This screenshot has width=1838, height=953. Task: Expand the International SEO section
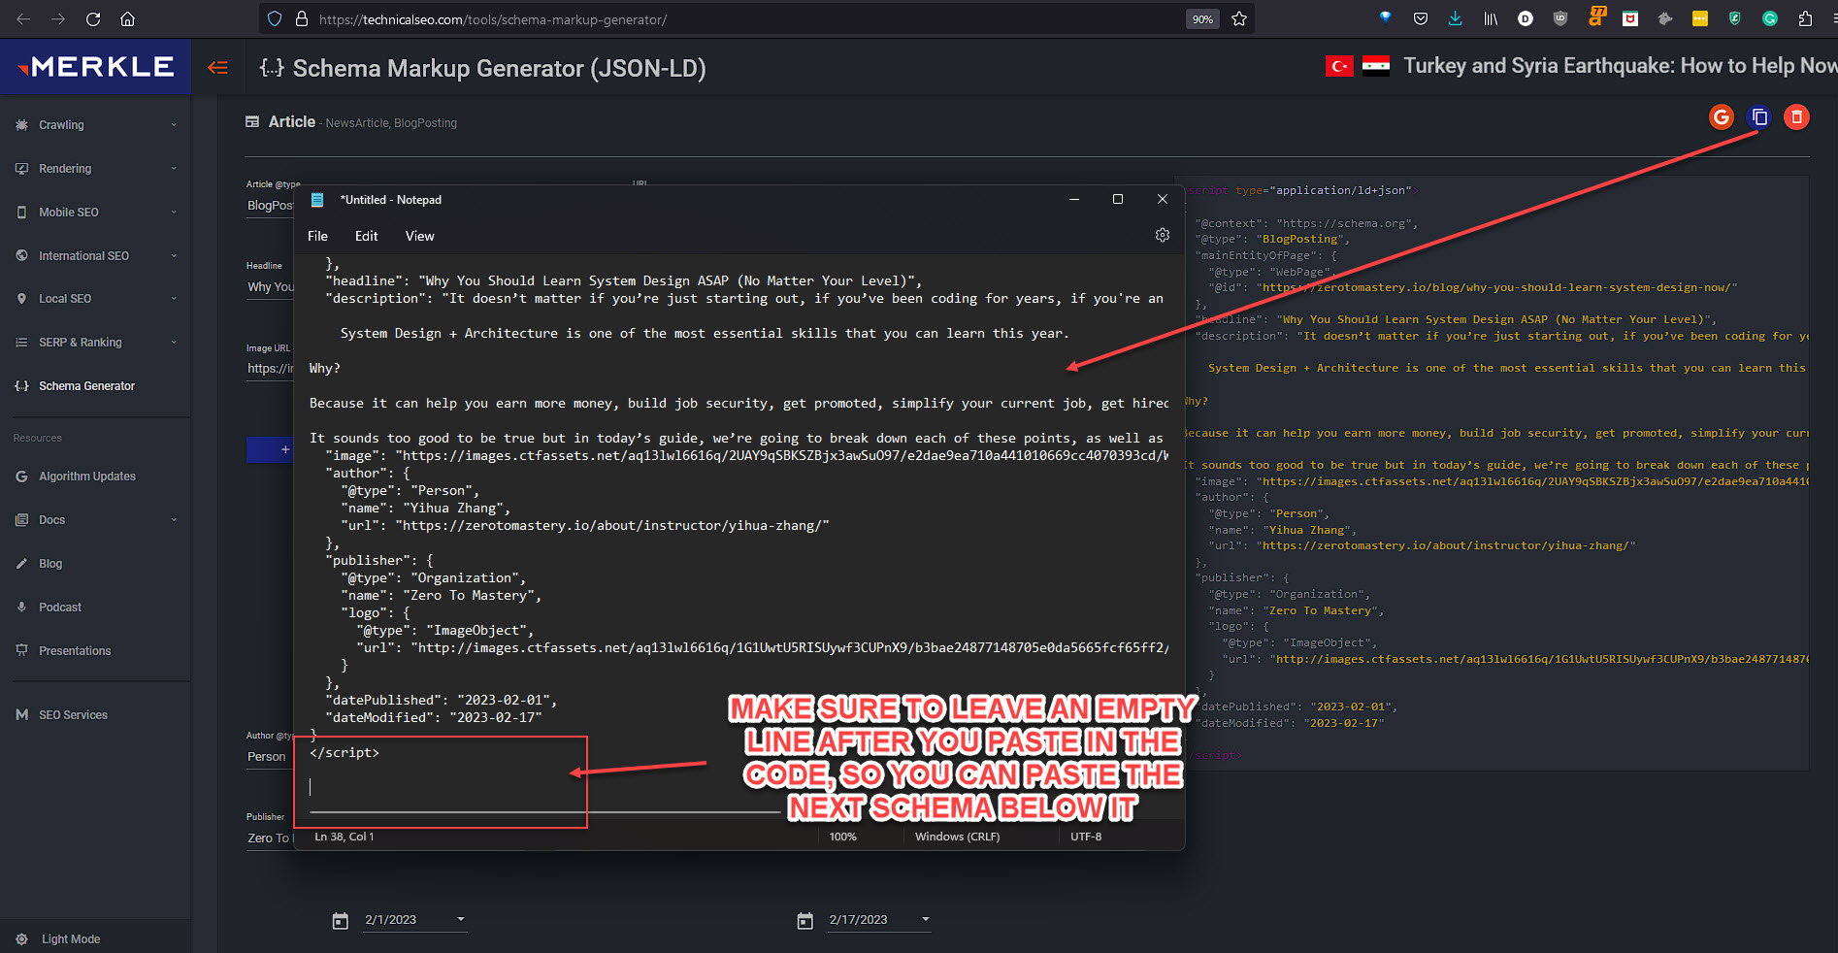96,255
